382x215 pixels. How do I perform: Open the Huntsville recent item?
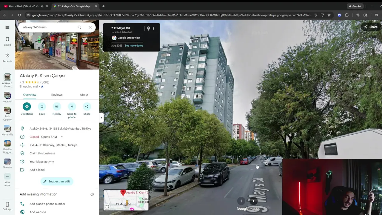[x=7, y=130]
